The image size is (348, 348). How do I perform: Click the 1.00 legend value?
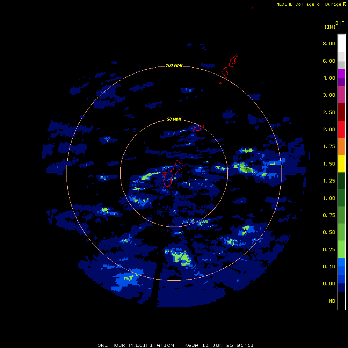(x=329, y=198)
